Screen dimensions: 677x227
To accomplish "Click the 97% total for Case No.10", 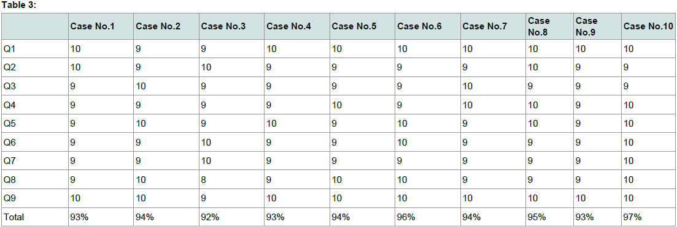I will pos(632,217).
